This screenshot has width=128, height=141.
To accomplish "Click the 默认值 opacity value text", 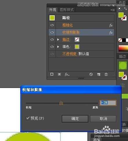I will 84,54.
